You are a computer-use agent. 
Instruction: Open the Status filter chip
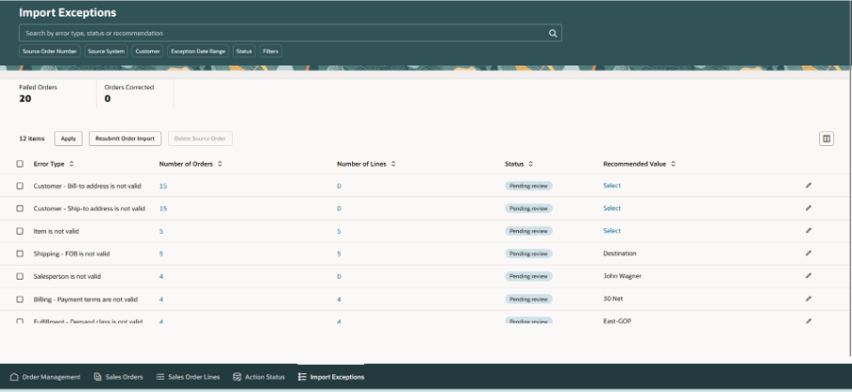244,51
